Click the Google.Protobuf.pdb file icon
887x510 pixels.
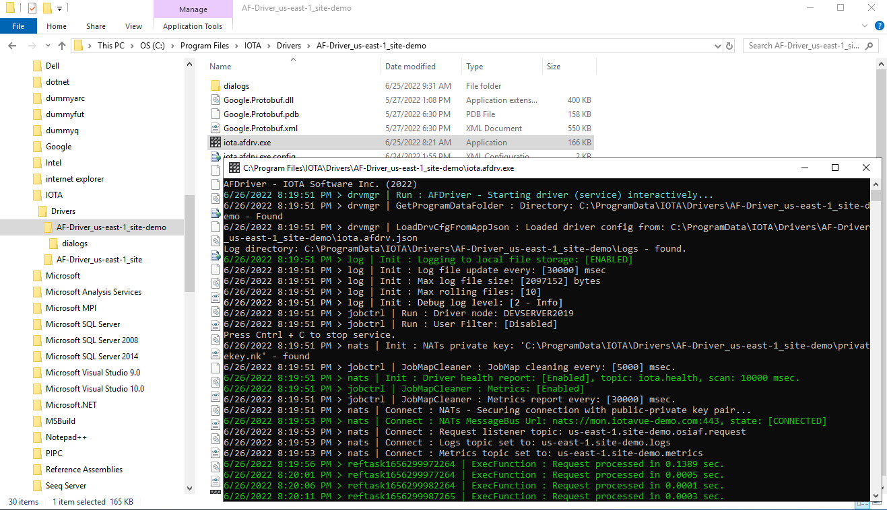pyautogui.click(x=216, y=114)
